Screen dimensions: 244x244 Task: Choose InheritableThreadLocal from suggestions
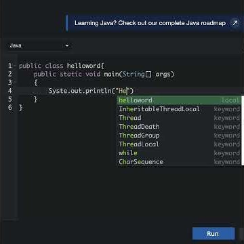tap(179, 109)
